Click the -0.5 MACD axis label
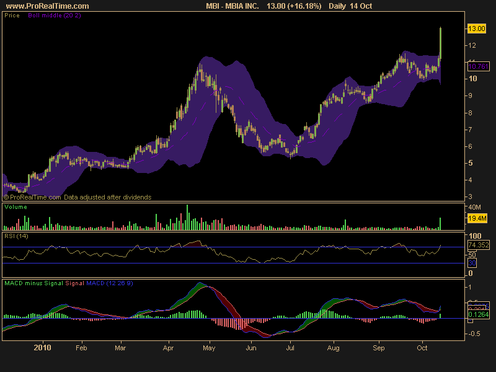This screenshot has height=372, width=496. coord(473,334)
